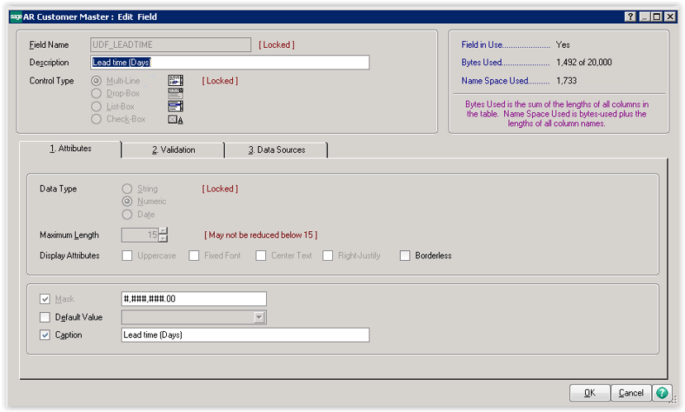Decrease the Maximum Length spinner value
Image resolution: width=685 pixels, height=412 pixels.
[163, 239]
